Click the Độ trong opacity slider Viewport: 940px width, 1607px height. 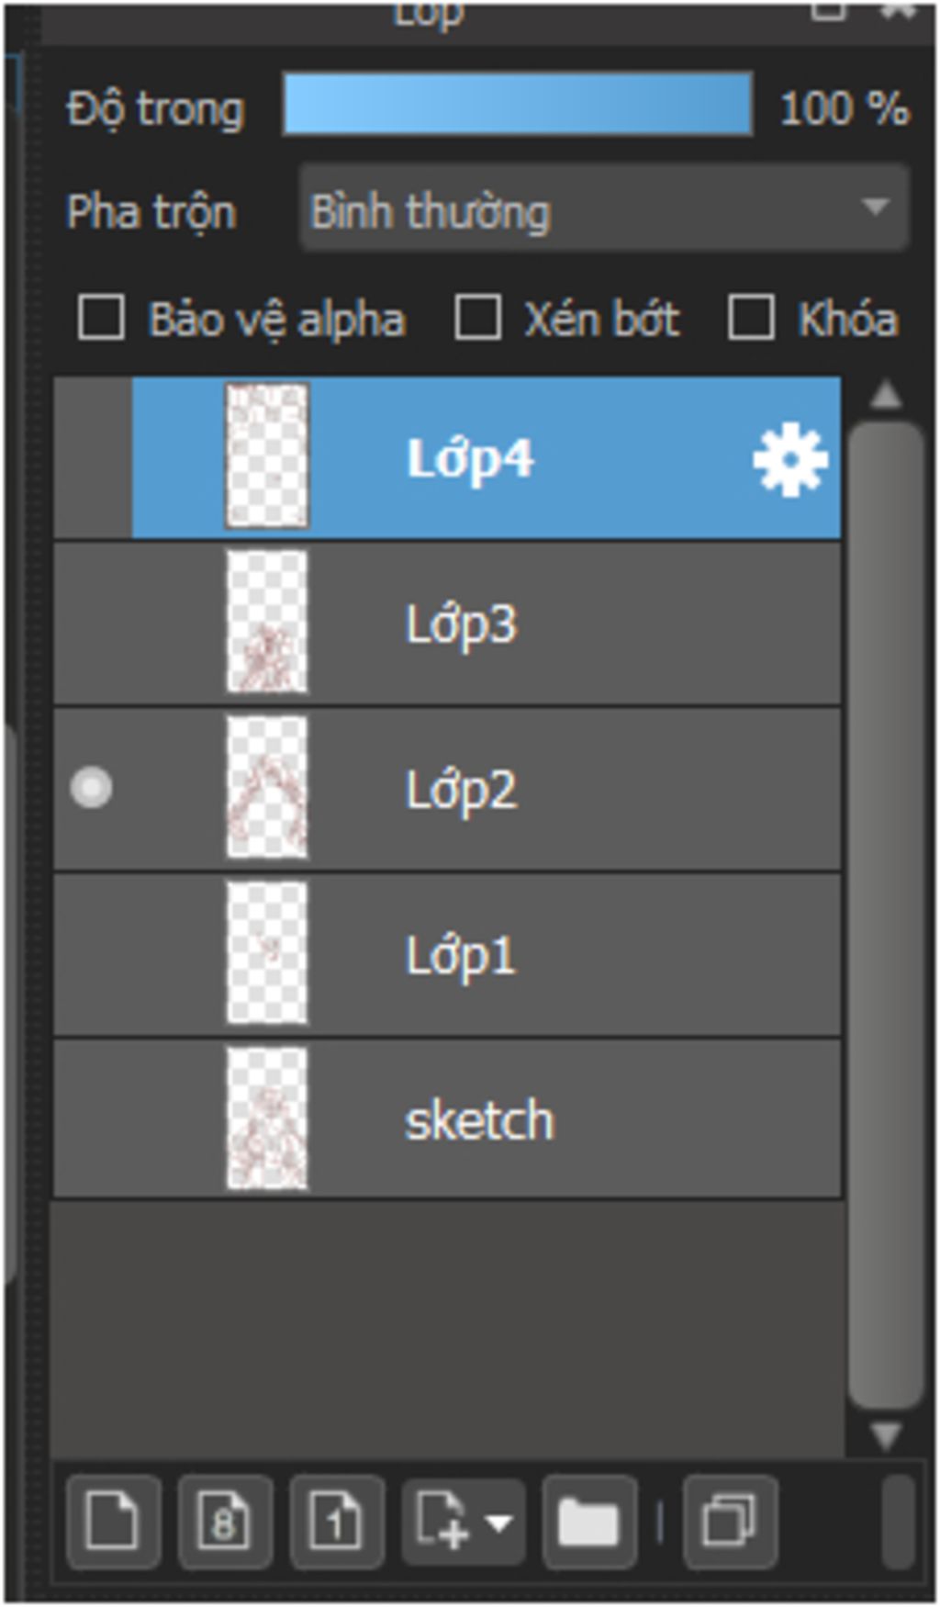click(x=518, y=105)
